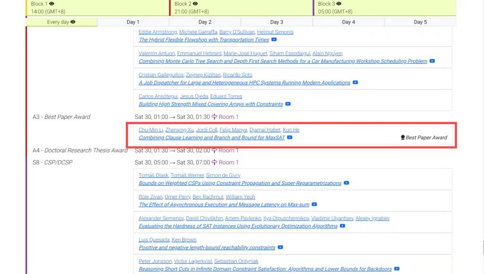Open author link Chu-Min Li
Screen dimensions: 484x274
pos(150,130)
